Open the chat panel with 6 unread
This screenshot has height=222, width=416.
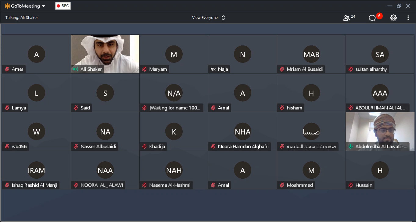372,18
